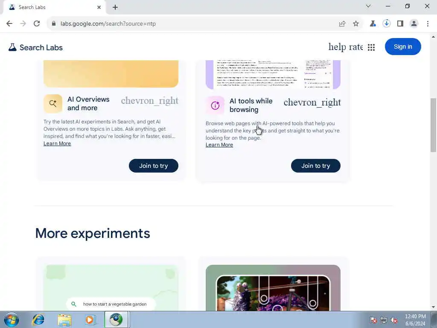Open the Chrome downloads indicator
The height and width of the screenshot is (328, 437).
point(386,23)
